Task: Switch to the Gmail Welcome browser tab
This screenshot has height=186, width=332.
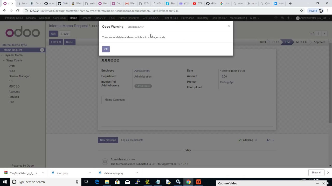Action: (x=131, y=3)
